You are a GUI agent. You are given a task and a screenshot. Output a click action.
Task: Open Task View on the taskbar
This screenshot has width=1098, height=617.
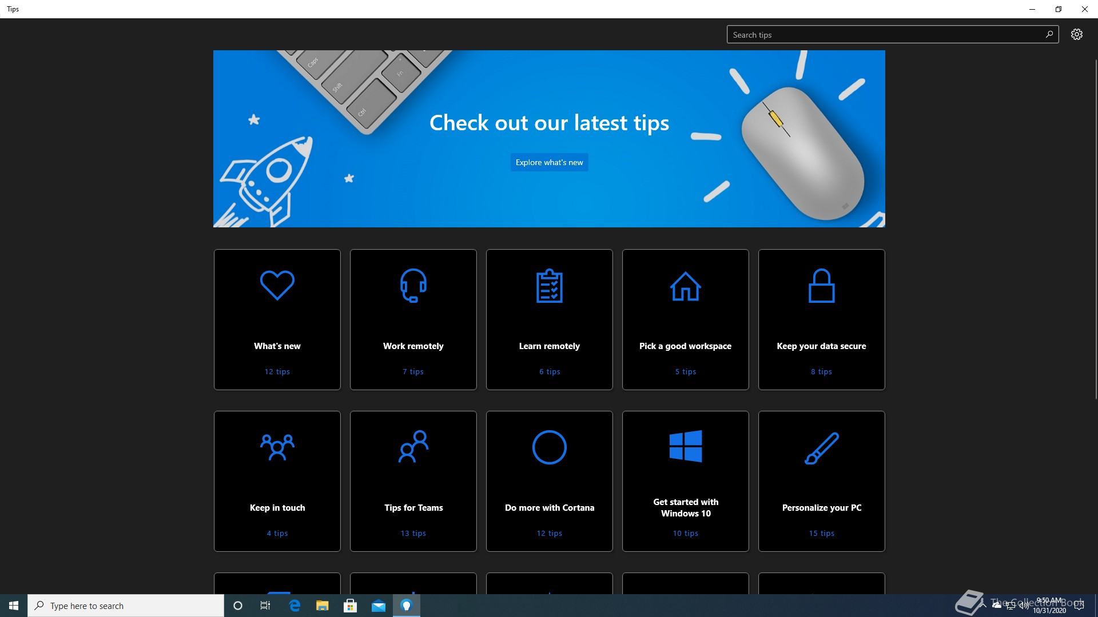point(265,606)
